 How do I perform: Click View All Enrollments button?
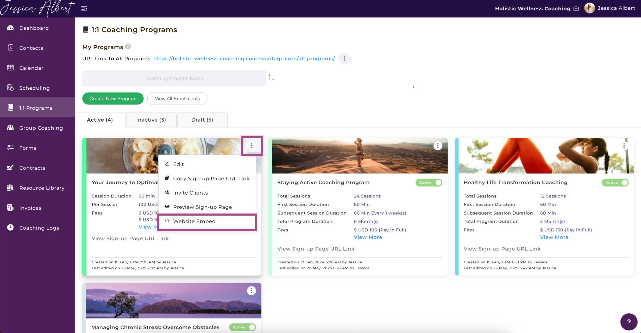click(177, 98)
